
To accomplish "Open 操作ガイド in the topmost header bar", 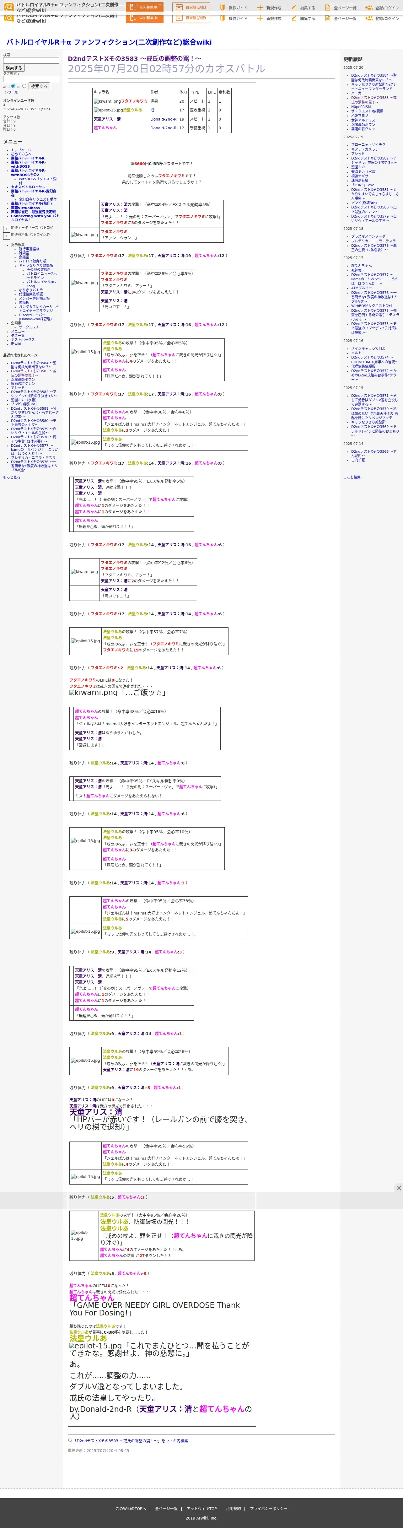I will (x=234, y=8).
